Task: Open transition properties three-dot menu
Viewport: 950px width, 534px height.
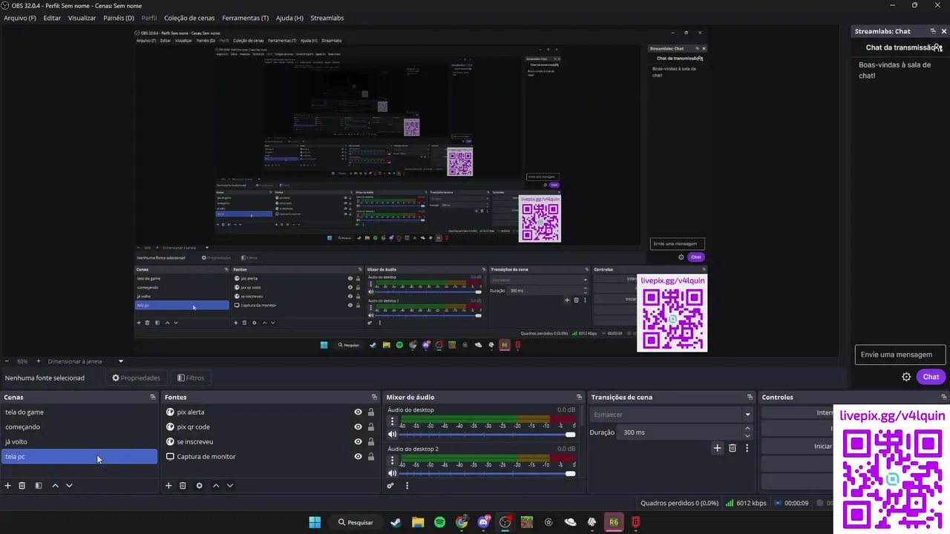Action: 747,448
